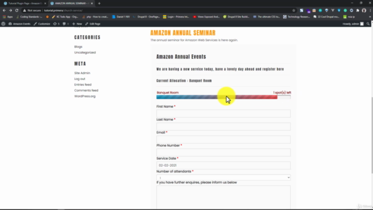Click the AMAZON ANNUAL SEMINAR heading

(x=183, y=33)
